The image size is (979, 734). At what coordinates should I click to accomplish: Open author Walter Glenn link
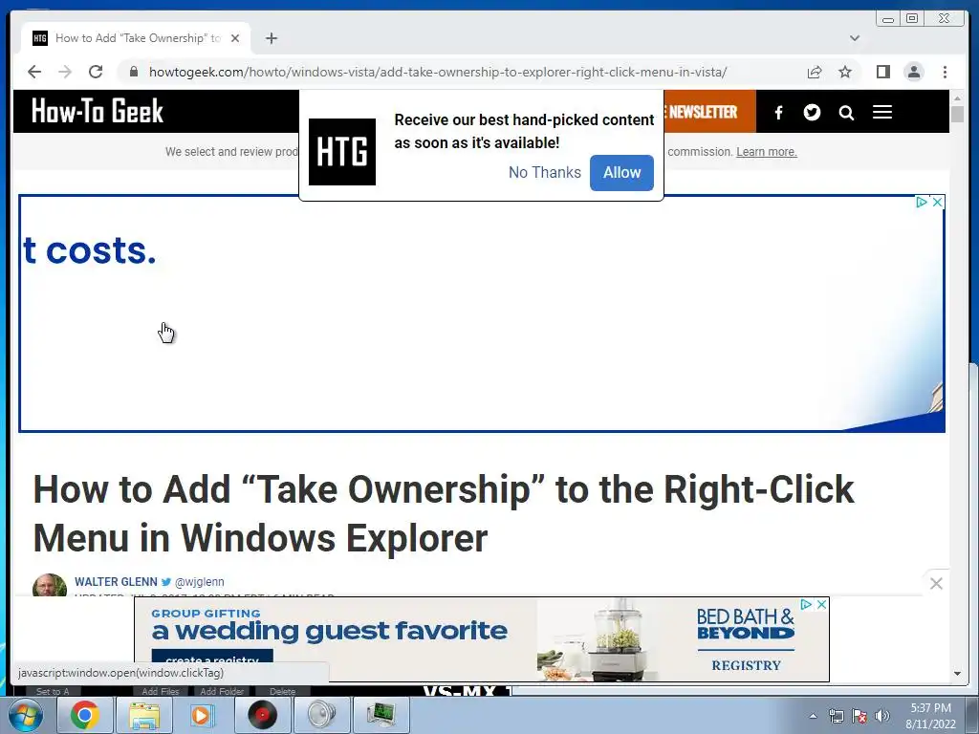(x=116, y=582)
